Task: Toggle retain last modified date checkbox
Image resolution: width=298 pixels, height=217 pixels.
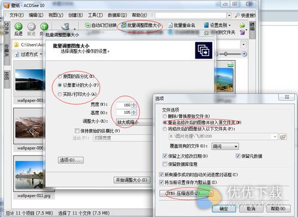Action: coord(165,156)
